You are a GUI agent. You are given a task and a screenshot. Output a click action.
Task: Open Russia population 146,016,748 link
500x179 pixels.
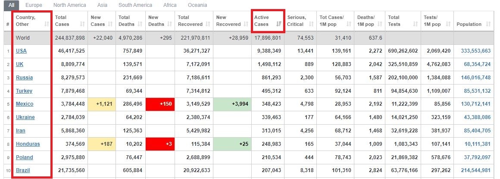click(476, 78)
